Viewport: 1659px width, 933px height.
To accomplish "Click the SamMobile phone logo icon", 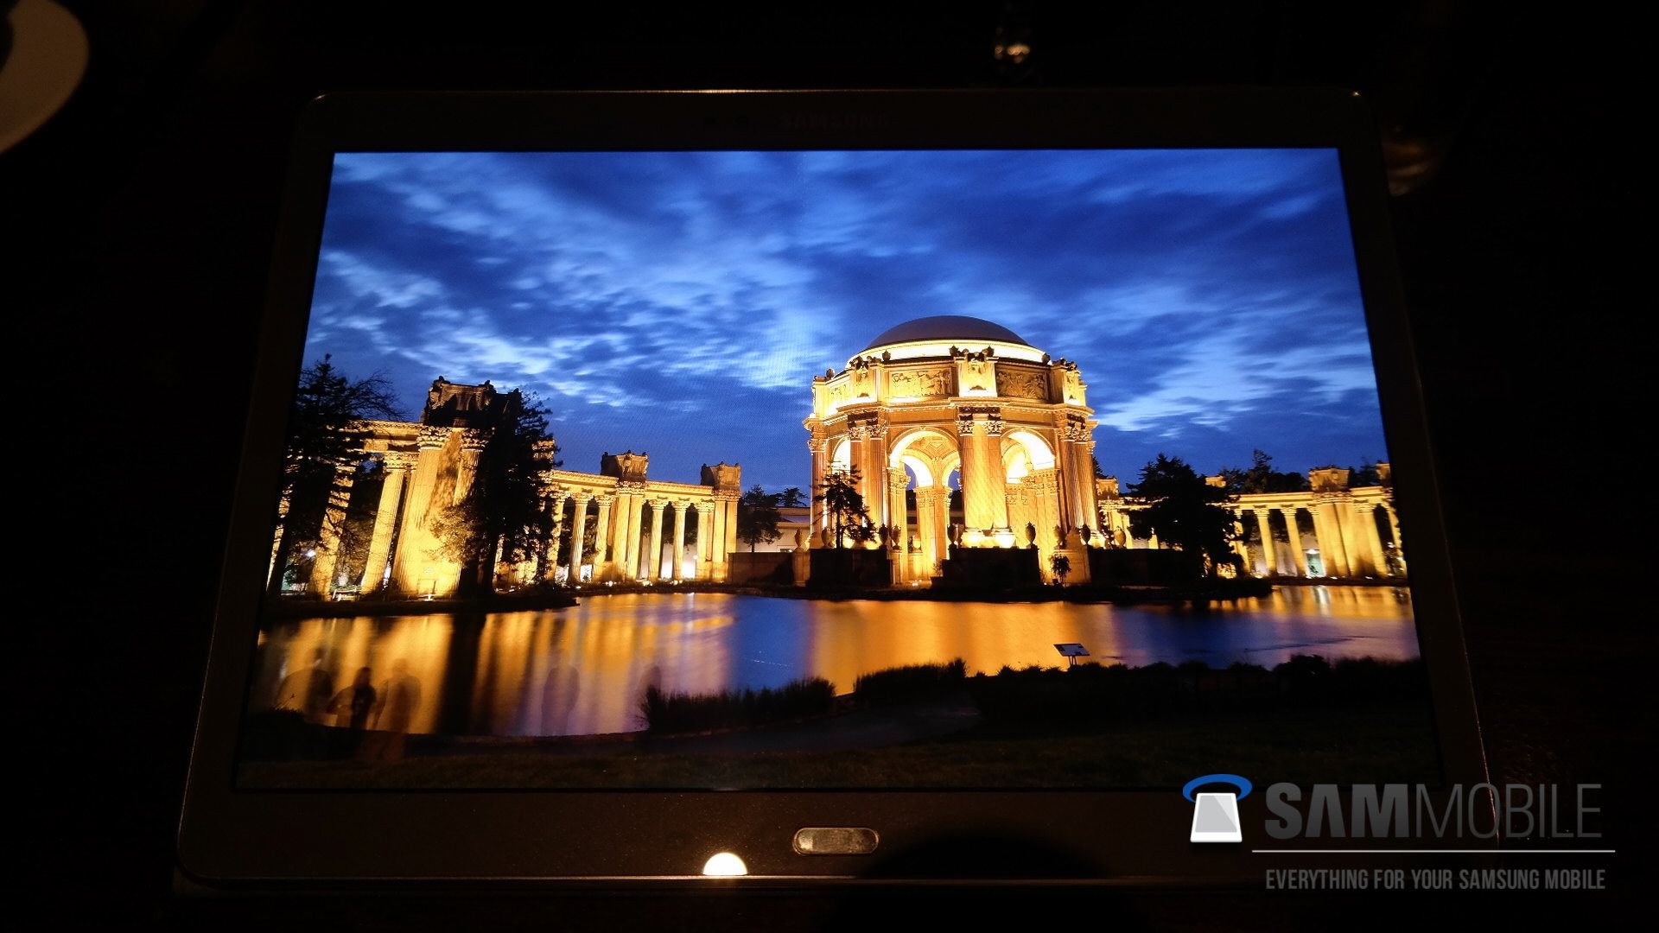I will tap(1216, 809).
